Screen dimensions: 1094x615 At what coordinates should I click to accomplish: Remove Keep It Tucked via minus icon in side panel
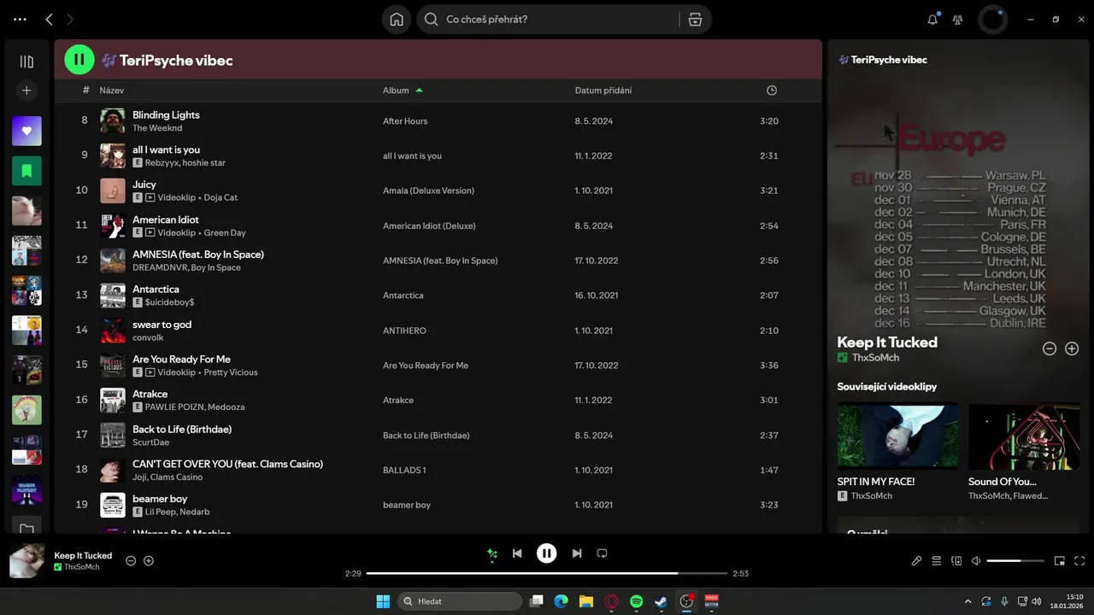1050,348
